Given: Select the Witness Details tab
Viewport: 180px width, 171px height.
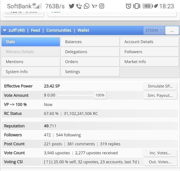Looking at the screenshot, I should [31, 52].
